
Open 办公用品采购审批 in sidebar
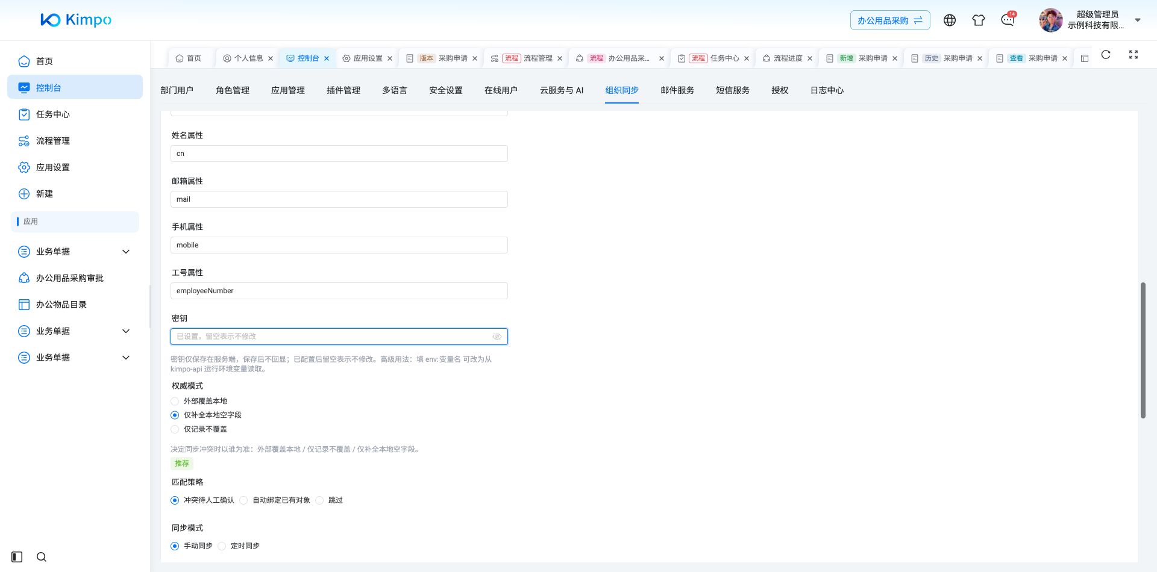click(75, 278)
